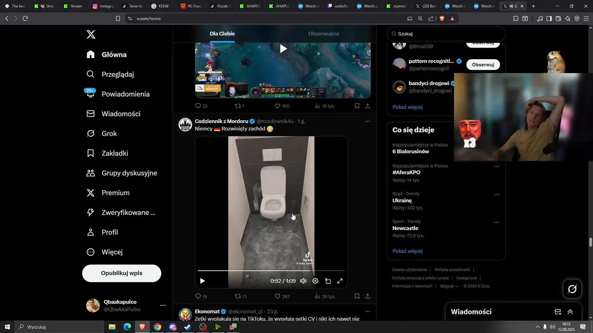Toggle picture-in-picture on toilet video
593x333 pixels.
click(328, 281)
